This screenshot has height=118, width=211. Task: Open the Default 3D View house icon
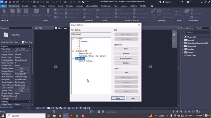click(x=65, y=2)
